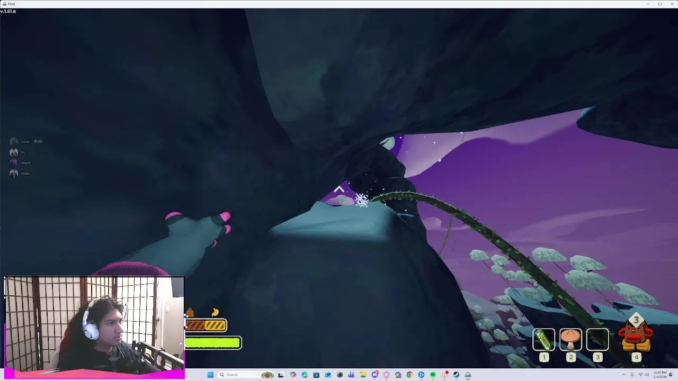Click the first player avatar in voice overlay
The image size is (678, 381).
point(14,141)
